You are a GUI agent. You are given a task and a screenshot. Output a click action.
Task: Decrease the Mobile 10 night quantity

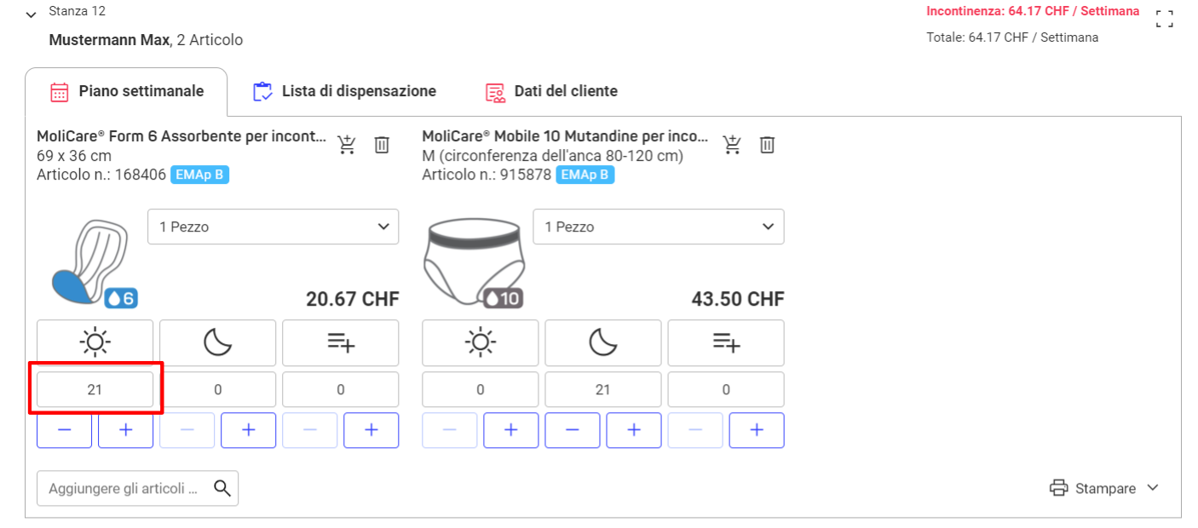pos(572,430)
